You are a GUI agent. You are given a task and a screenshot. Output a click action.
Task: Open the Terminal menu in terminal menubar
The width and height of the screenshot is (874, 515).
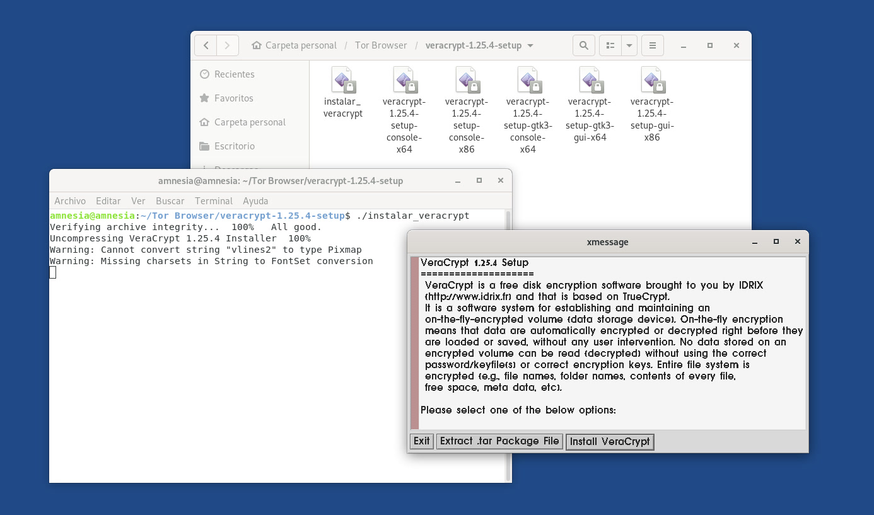pyautogui.click(x=214, y=201)
